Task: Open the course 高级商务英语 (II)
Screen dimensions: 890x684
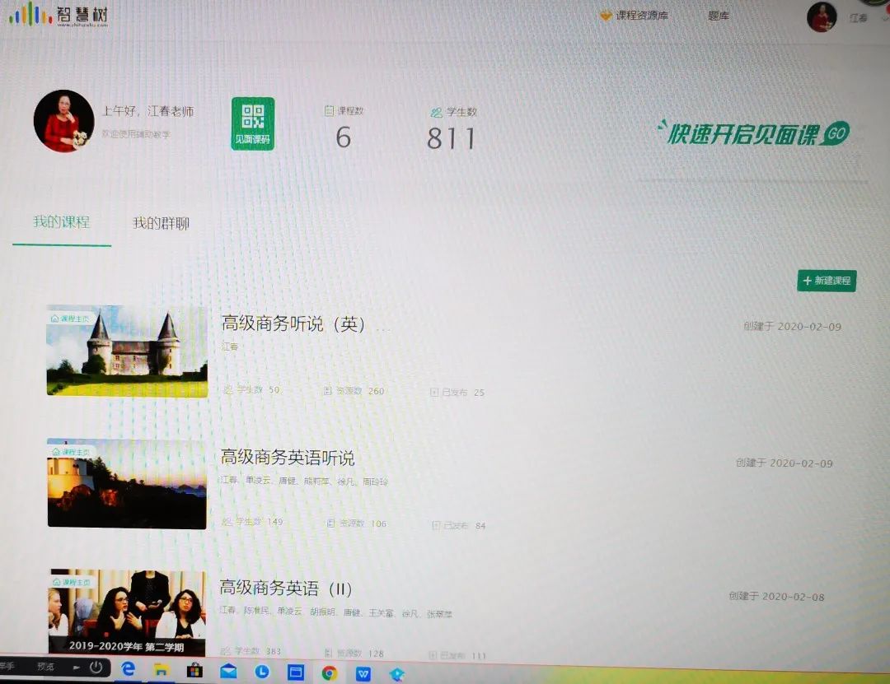Action: point(286,589)
